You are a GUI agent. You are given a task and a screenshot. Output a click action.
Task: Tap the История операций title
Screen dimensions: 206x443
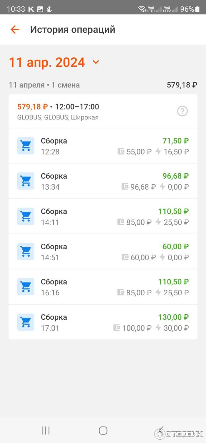72,30
